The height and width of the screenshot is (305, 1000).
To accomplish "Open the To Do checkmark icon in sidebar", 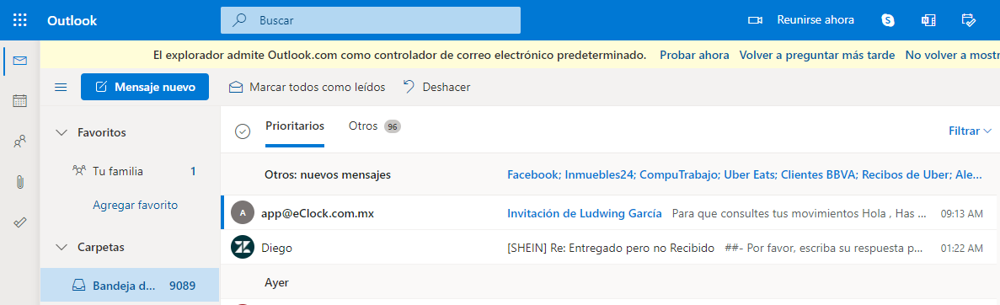I will (19, 222).
